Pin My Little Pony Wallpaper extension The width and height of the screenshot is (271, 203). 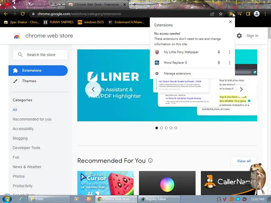[219, 52]
